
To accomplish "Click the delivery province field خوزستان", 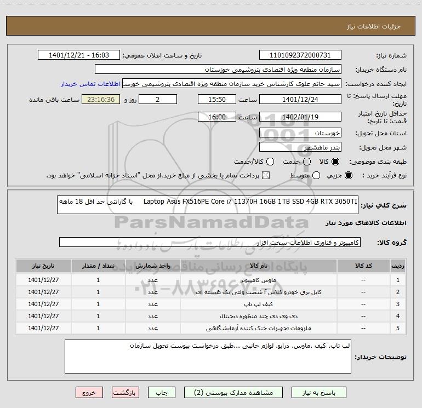I will point(300,133).
